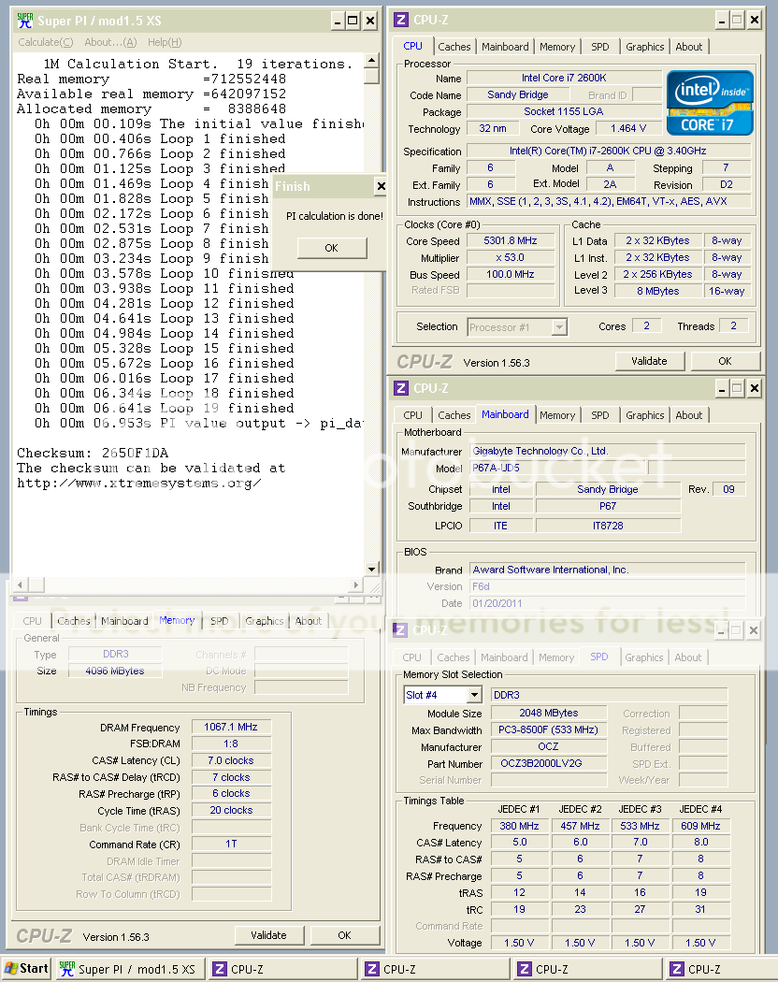Switch to Graphics tab in top CPU-Z window

[x=644, y=47]
